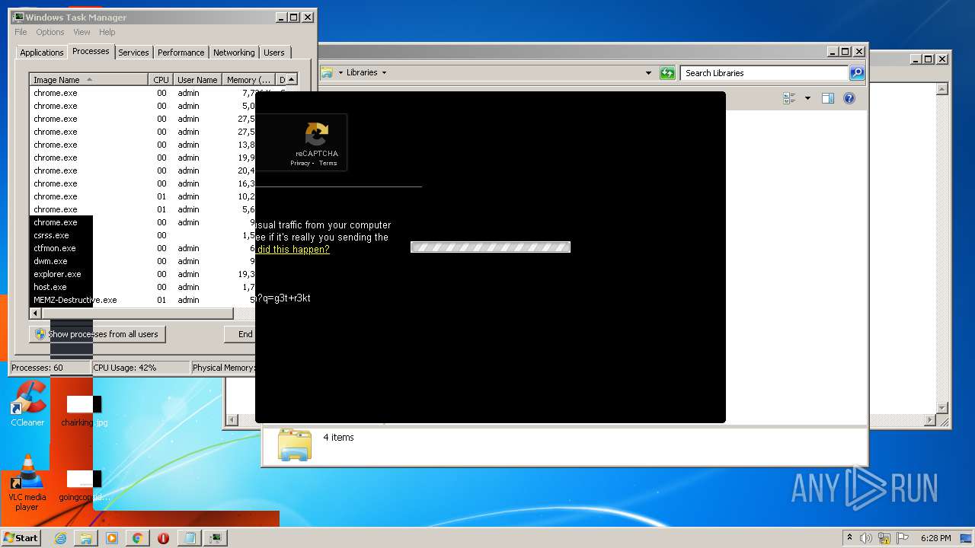Open Task Manager View menu
Viewport: 975px width, 548px height.
pos(82,32)
